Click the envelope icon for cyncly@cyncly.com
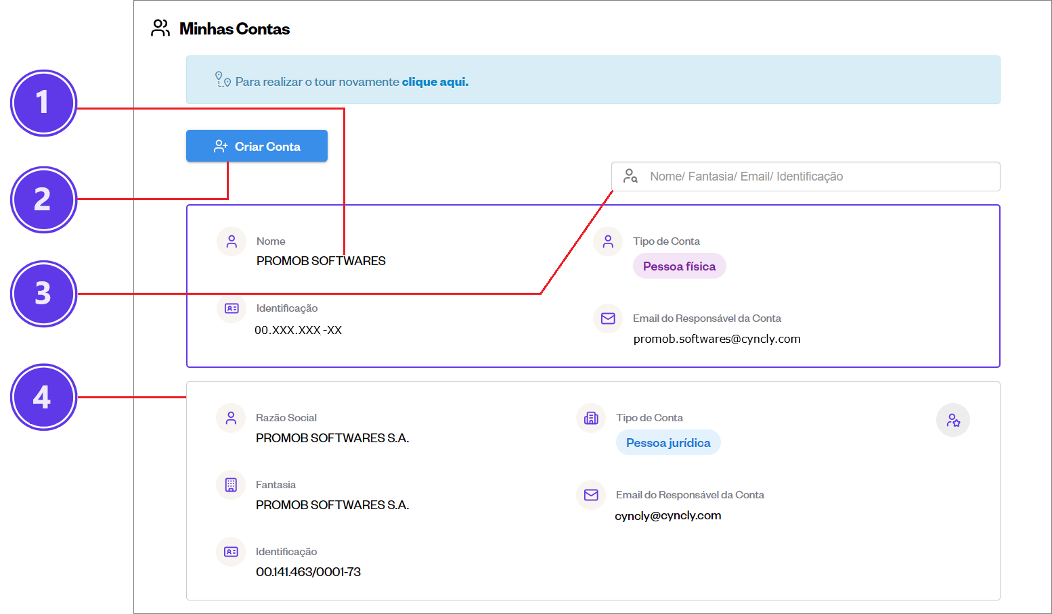The width and height of the screenshot is (1052, 614). (x=591, y=495)
